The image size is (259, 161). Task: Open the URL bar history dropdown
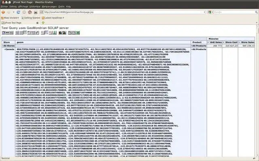(x=204, y=12)
